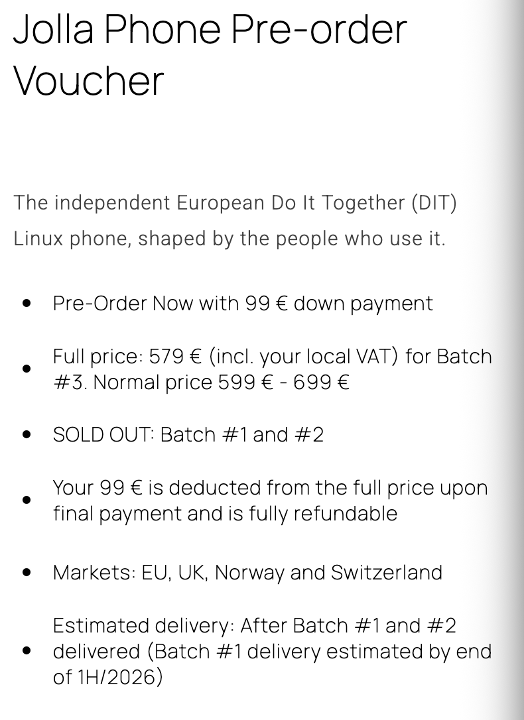Click the bullet dot beside Pre-Order Now
Image resolution: width=524 pixels, height=720 pixels.
pos(27,303)
